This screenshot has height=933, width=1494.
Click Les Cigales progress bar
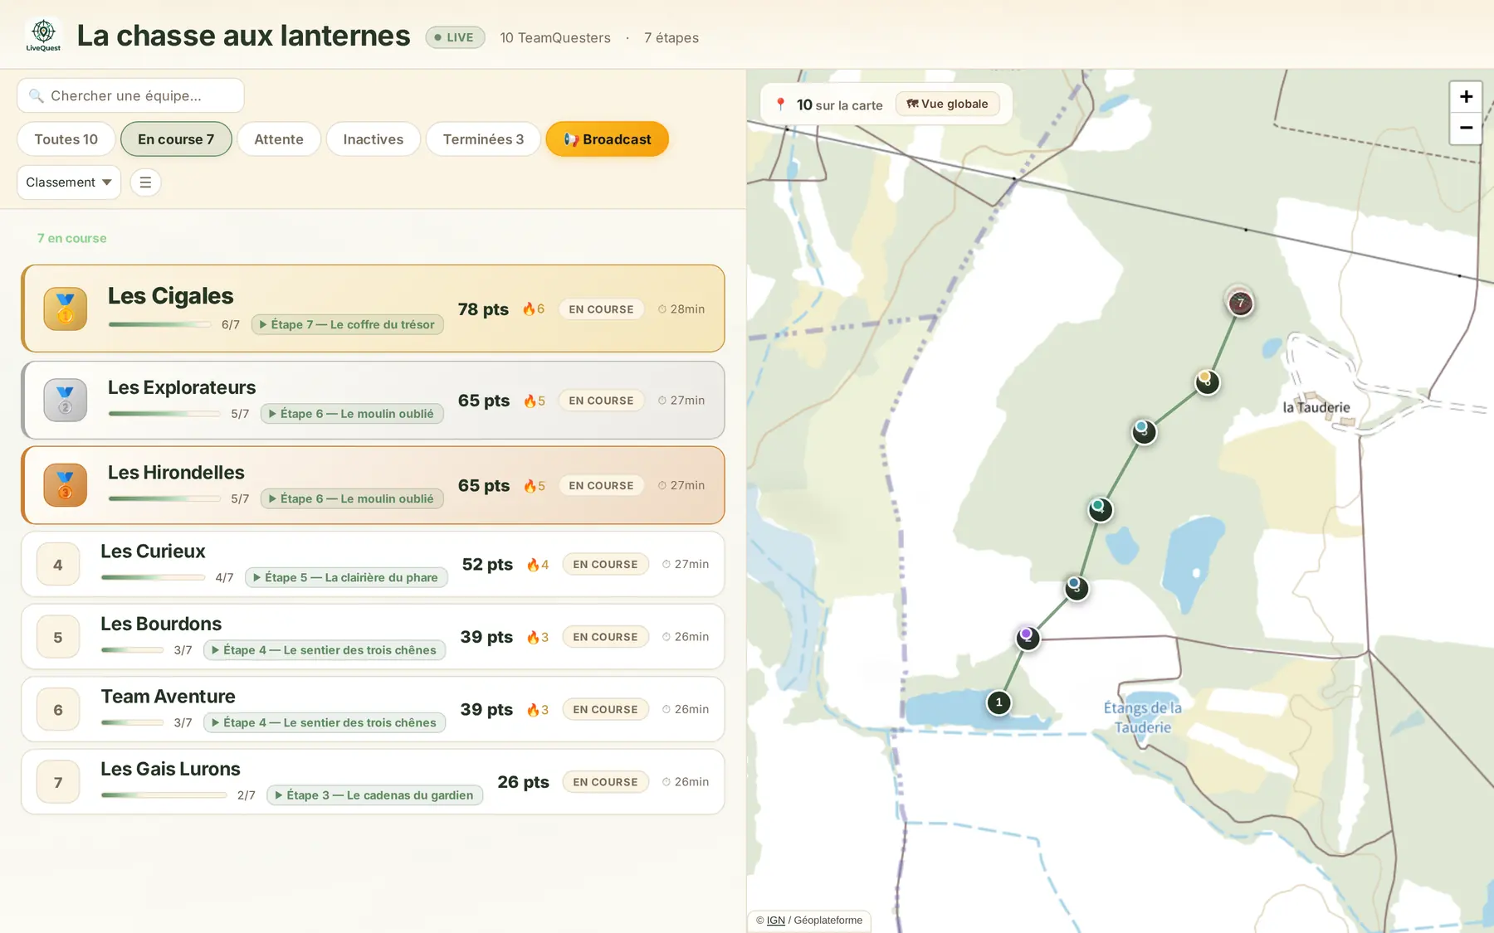[159, 325]
